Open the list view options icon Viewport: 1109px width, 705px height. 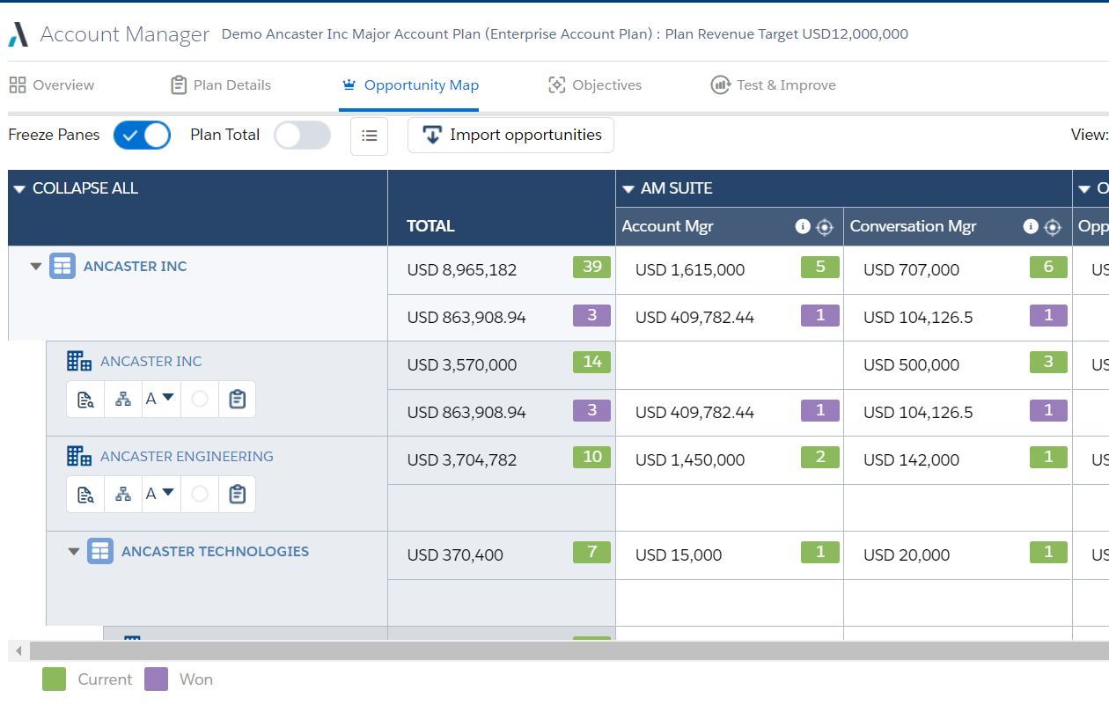pos(369,136)
